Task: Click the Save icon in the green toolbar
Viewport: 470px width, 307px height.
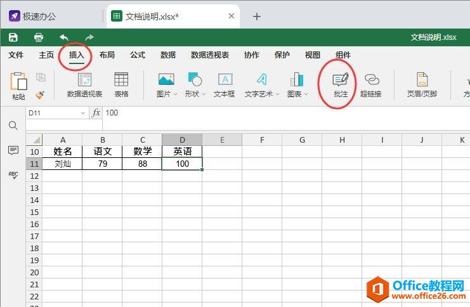Action: [x=13, y=37]
